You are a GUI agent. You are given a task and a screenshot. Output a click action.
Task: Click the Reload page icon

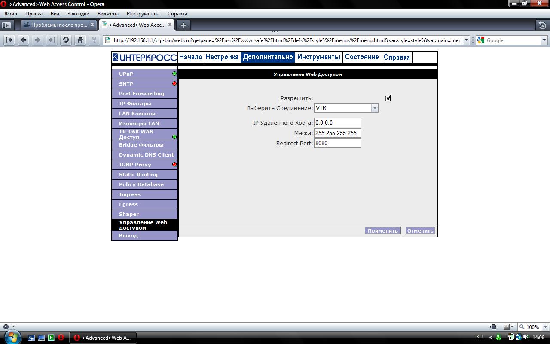pos(66,40)
